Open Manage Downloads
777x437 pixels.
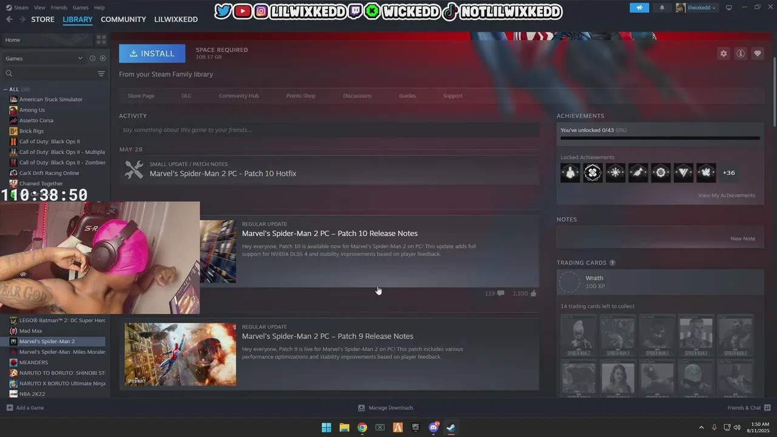pyautogui.click(x=385, y=408)
